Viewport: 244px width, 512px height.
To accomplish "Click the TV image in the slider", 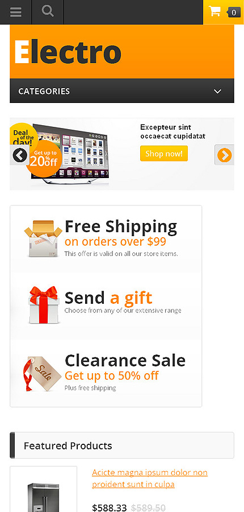I will [x=70, y=154].
